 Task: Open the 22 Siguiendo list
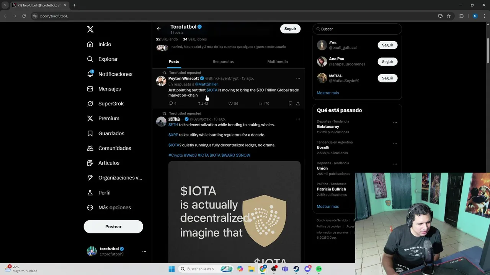pos(167,39)
